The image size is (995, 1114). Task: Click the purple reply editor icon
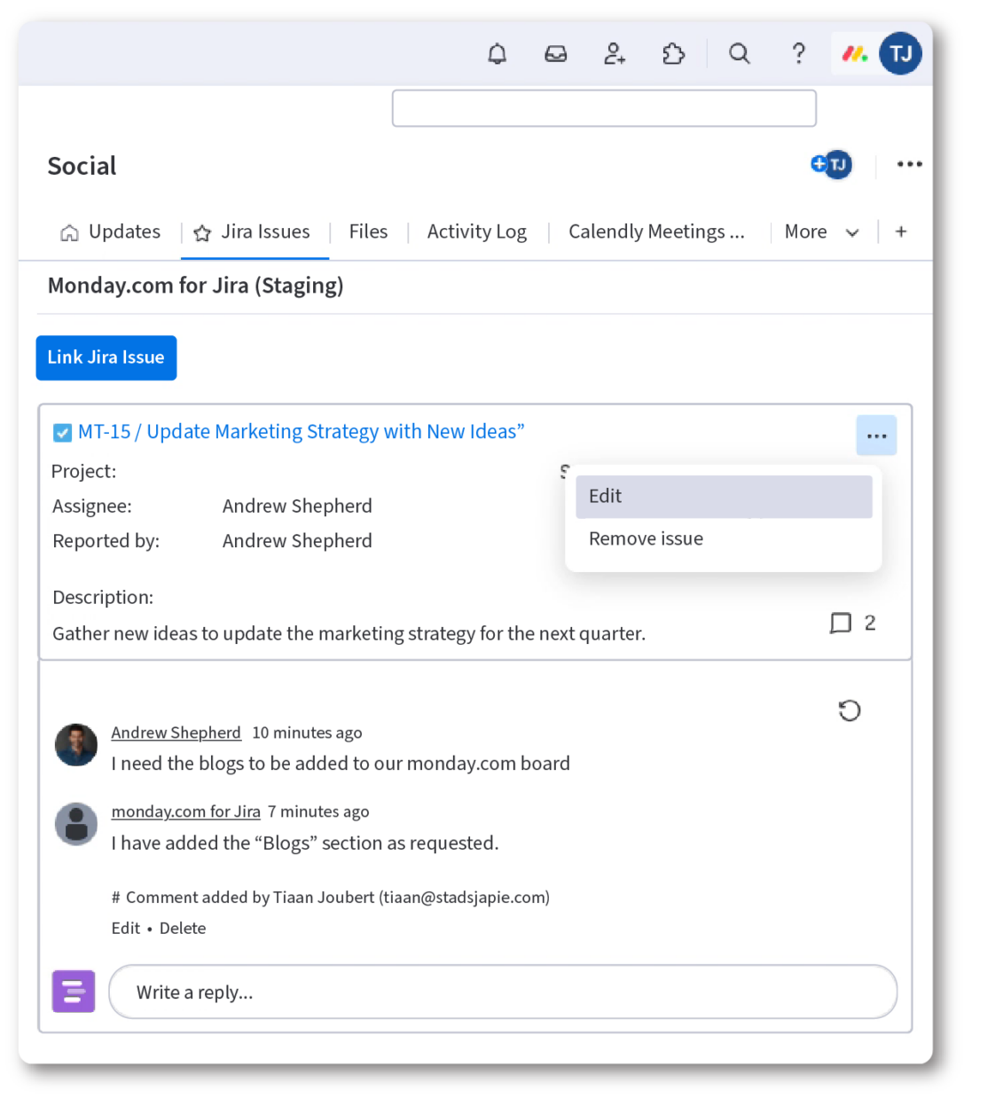[74, 991]
